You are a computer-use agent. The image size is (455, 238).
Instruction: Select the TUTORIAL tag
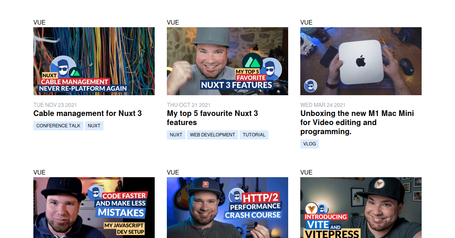click(254, 135)
